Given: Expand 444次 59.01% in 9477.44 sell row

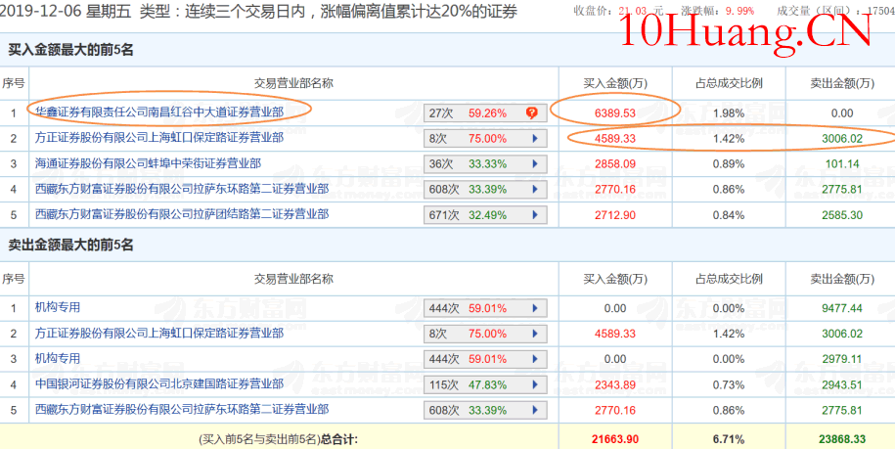Looking at the screenshot, I should click(485, 309).
